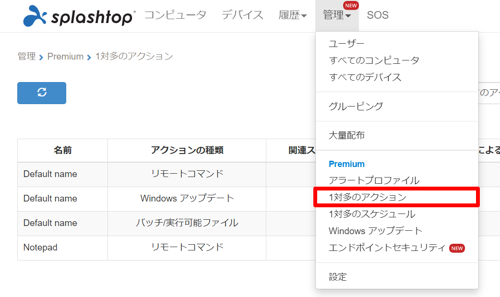Open the コンピュータ nav tab
Image resolution: width=500 pixels, height=297 pixels.
tap(175, 15)
